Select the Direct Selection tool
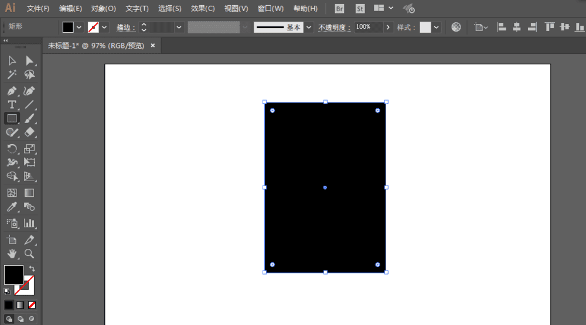Screen dimensions: 586x325 coord(29,60)
